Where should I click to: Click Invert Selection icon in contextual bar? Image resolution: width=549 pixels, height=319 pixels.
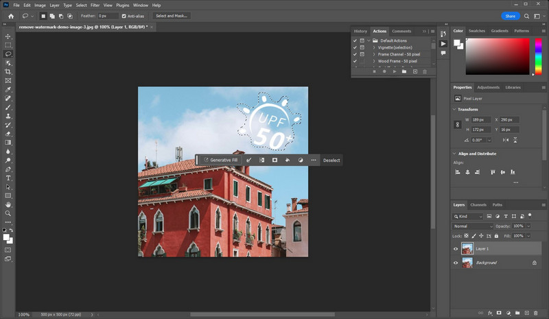(261, 160)
